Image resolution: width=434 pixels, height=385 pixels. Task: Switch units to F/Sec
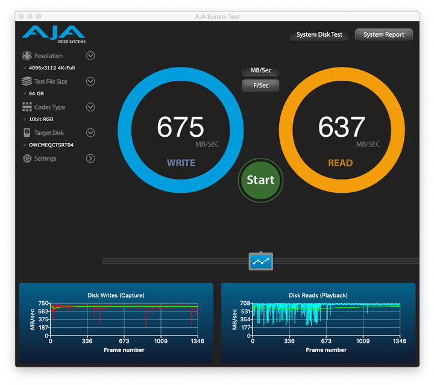[260, 86]
